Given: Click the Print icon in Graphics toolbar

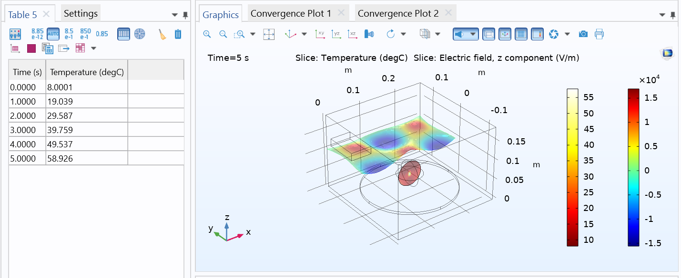Looking at the screenshot, I should [600, 34].
